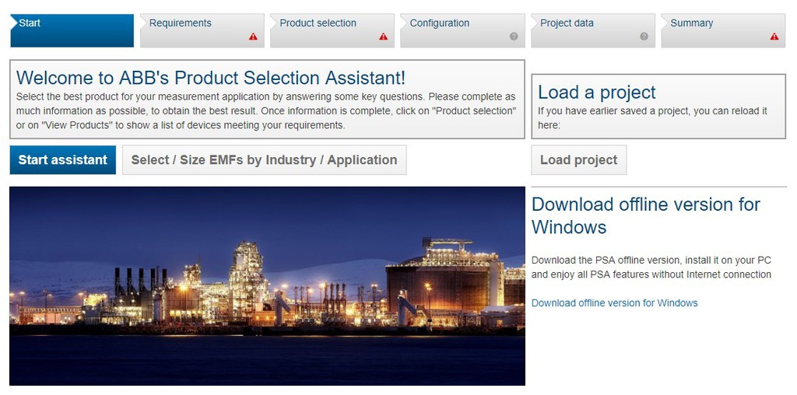The height and width of the screenshot is (395, 797).
Task: Click the gray question mark icon on Project data tab
Action: pos(644,37)
